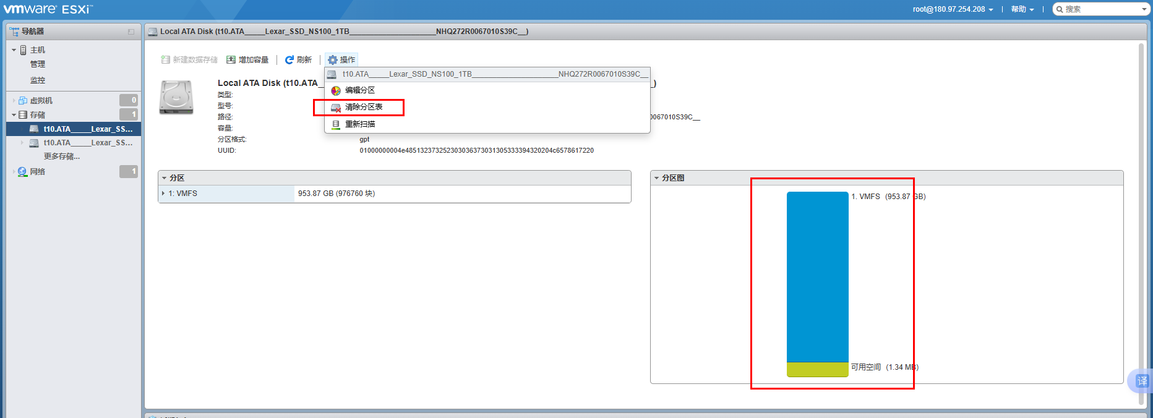This screenshot has height=418, width=1153.
Task: Click the large hard disk icon
Action: point(176,97)
